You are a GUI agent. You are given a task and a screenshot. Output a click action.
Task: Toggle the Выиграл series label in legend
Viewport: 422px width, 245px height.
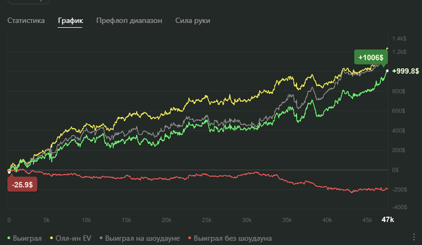coord(27,239)
